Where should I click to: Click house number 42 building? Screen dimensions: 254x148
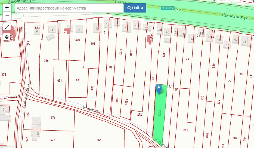click(236, 39)
